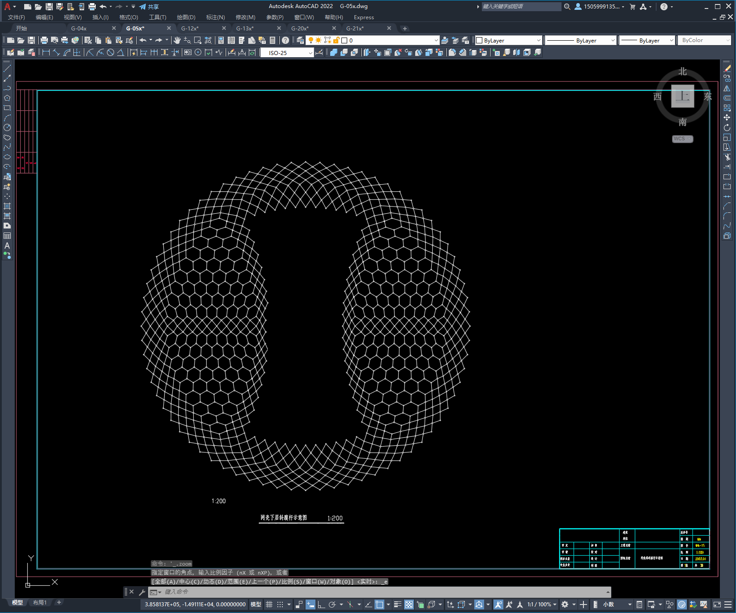Screen dimensions: 736x613
Task: Click the WCS button under the ViewCube
Action: click(682, 139)
